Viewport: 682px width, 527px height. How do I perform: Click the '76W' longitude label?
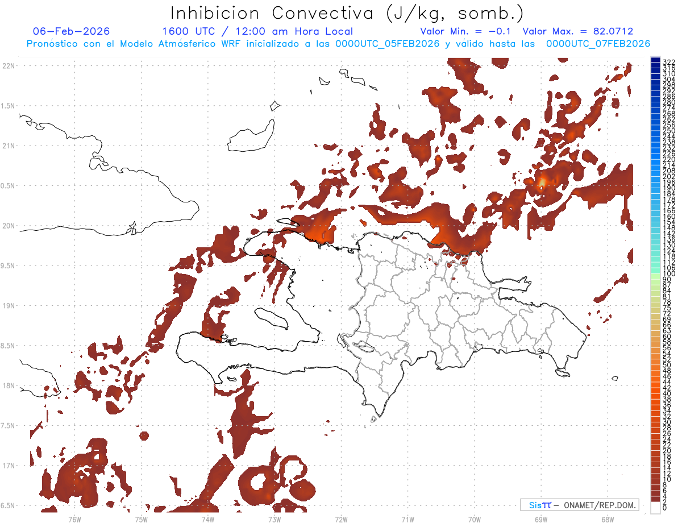[74, 519]
